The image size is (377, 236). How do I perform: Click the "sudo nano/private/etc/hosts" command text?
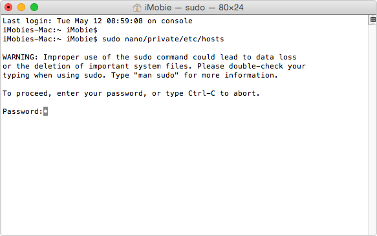pyautogui.click(x=163, y=39)
